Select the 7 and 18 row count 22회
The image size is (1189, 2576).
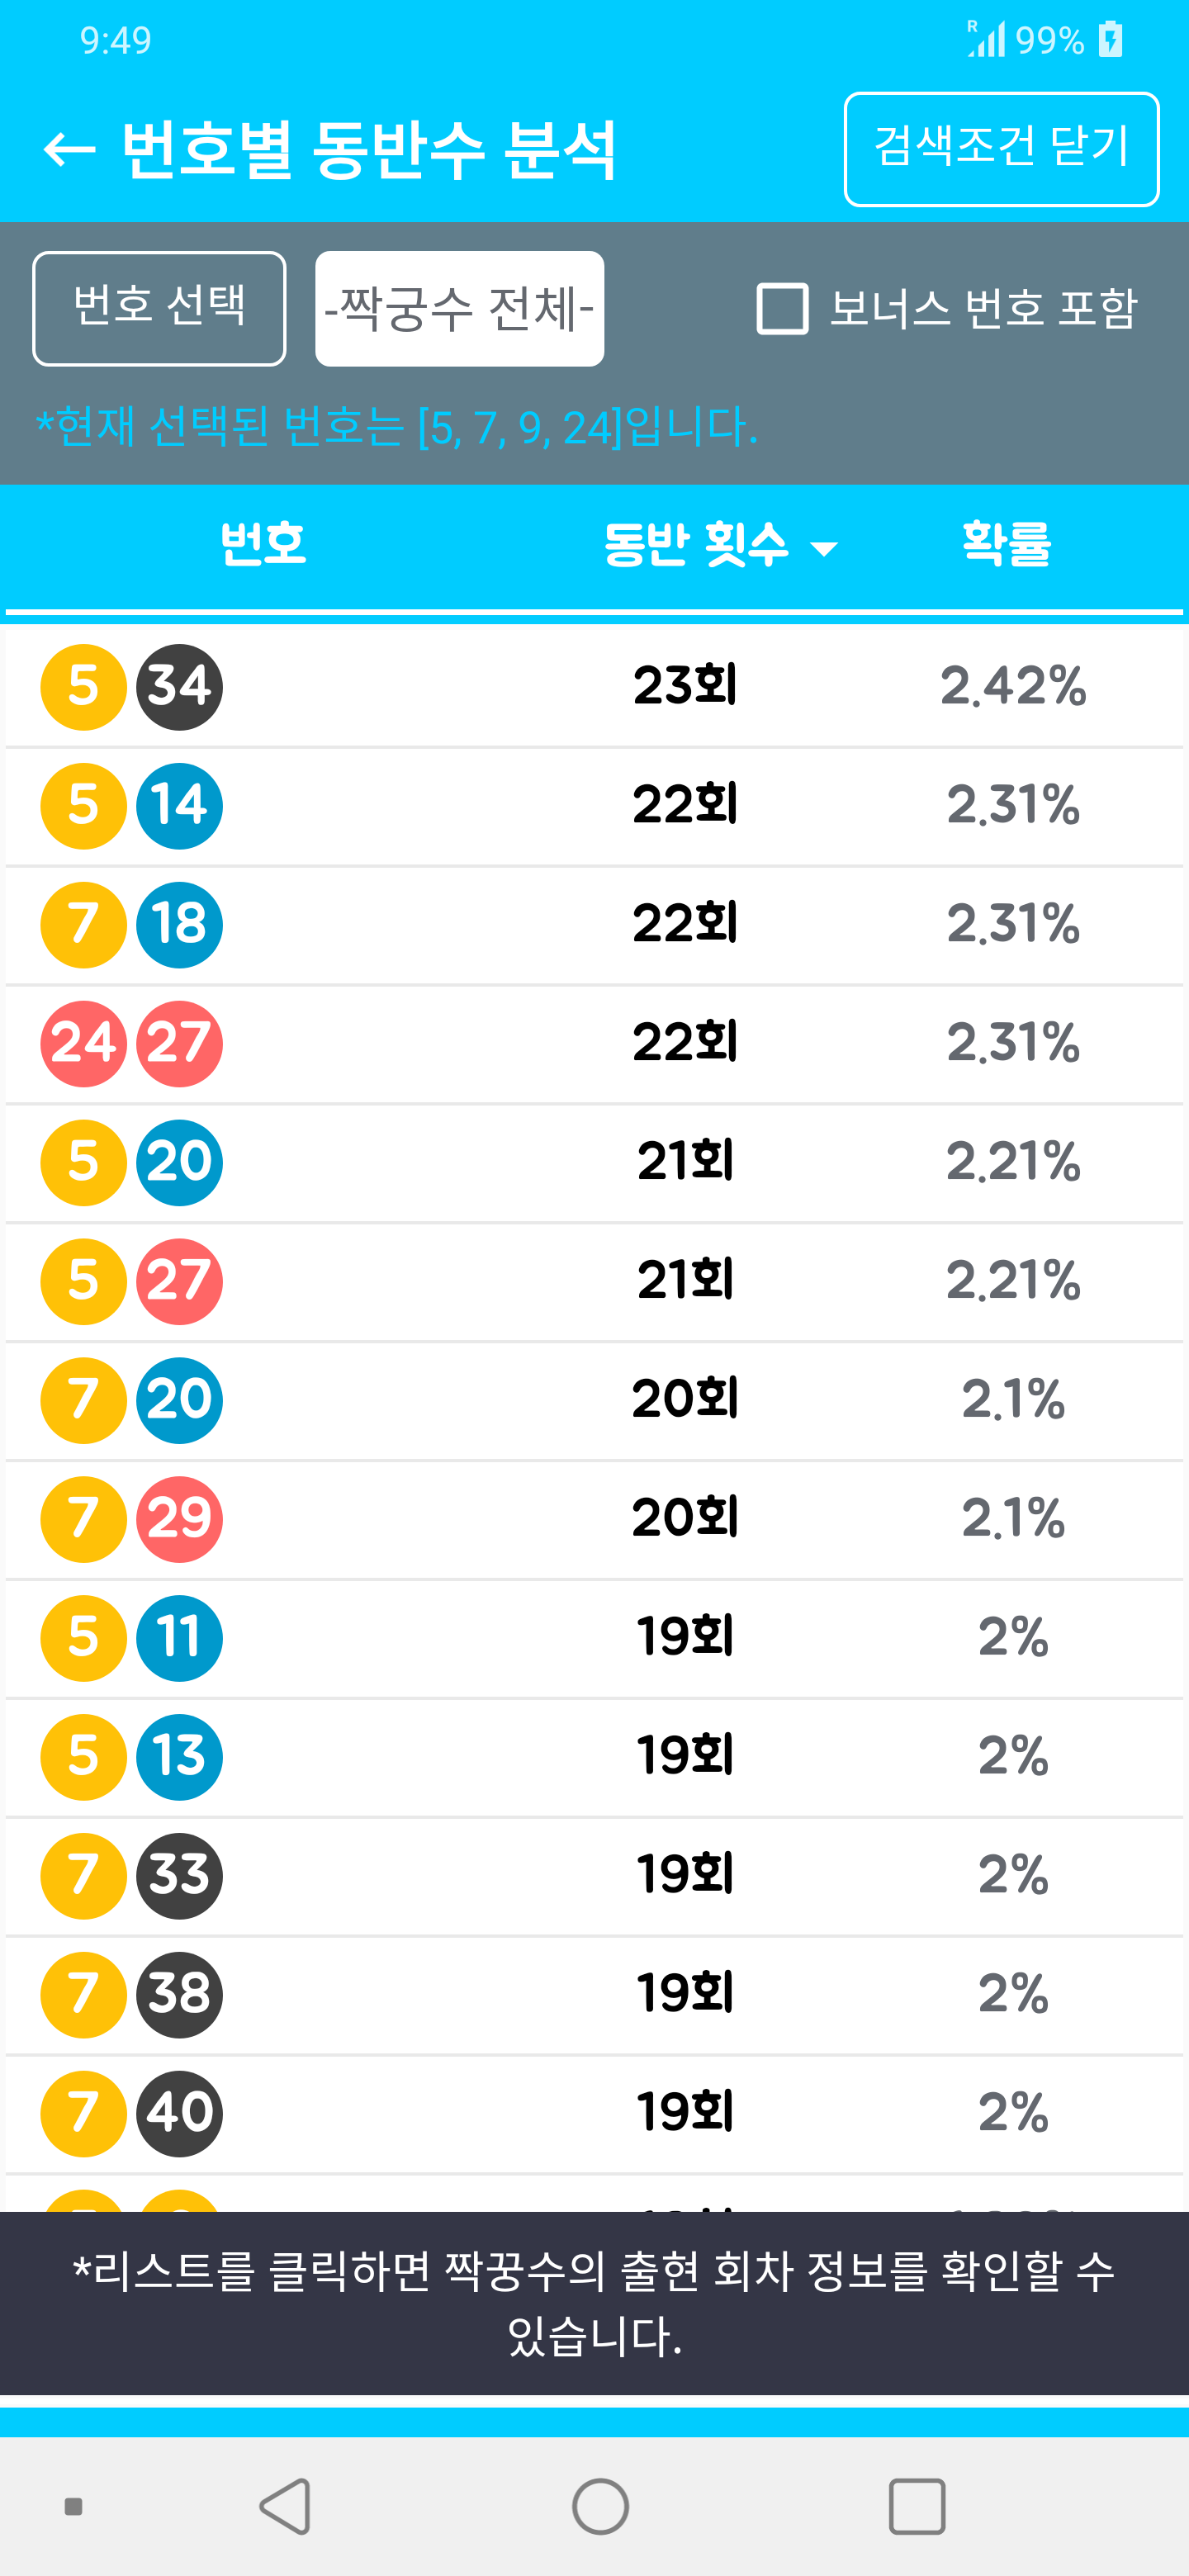685,925
